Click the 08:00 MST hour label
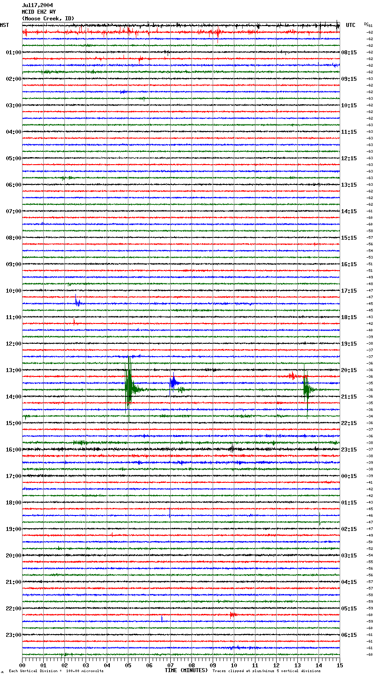This screenshot has width=375, height=677. coord(14,238)
